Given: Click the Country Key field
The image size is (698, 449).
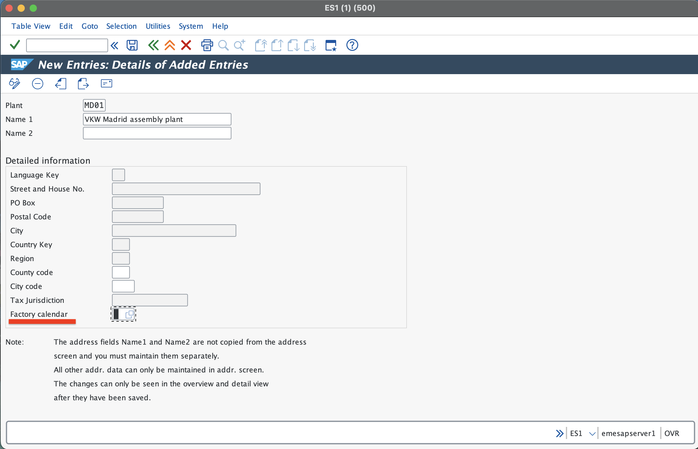Looking at the screenshot, I should tap(121, 244).
